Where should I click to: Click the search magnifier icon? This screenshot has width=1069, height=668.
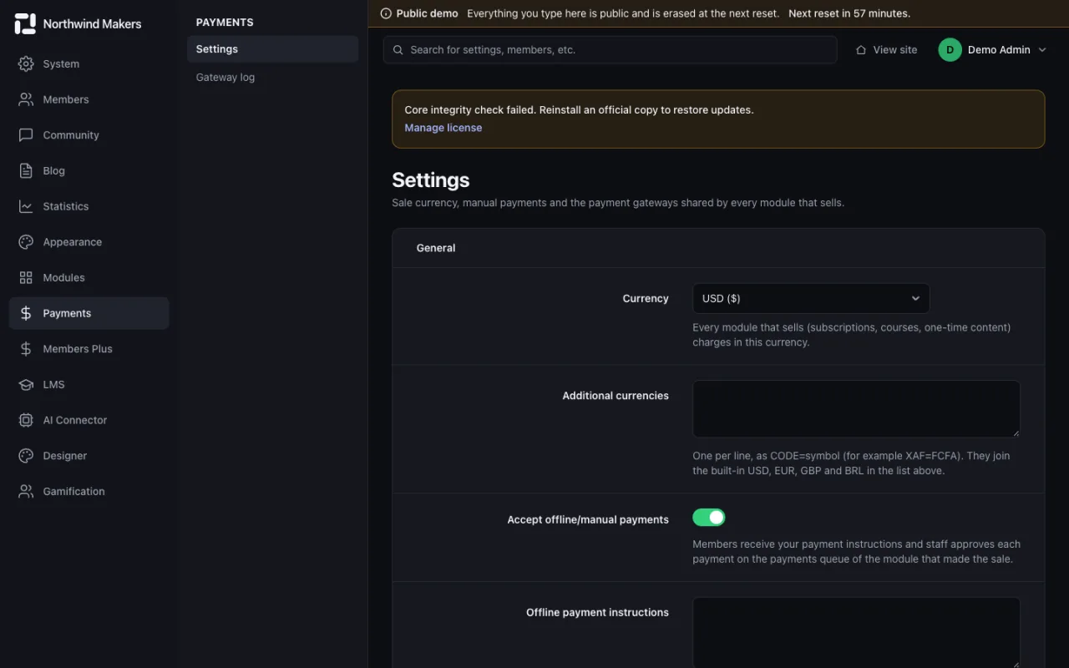point(398,50)
